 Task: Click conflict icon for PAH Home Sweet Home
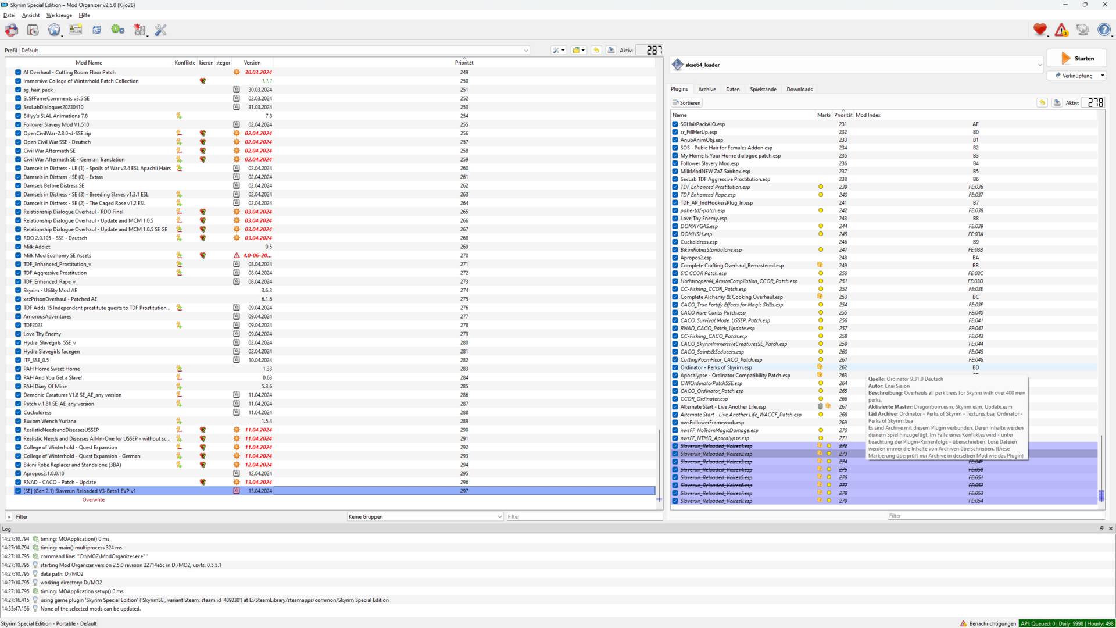click(x=179, y=369)
